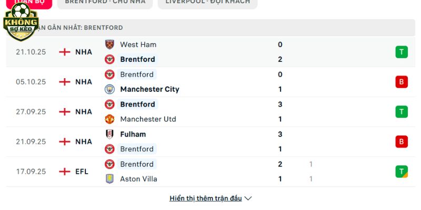Click the Manchester City club crest

click(109, 89)
